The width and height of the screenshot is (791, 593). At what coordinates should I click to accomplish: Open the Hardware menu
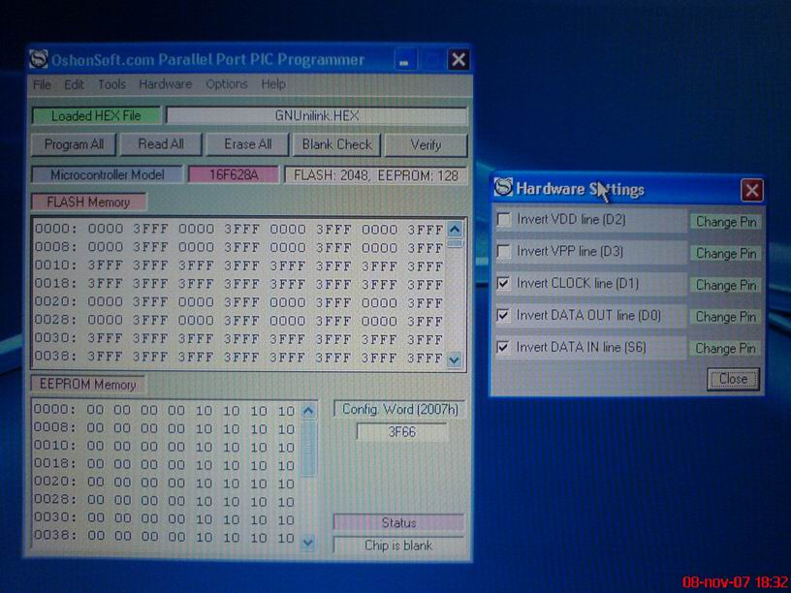(166, 84)
